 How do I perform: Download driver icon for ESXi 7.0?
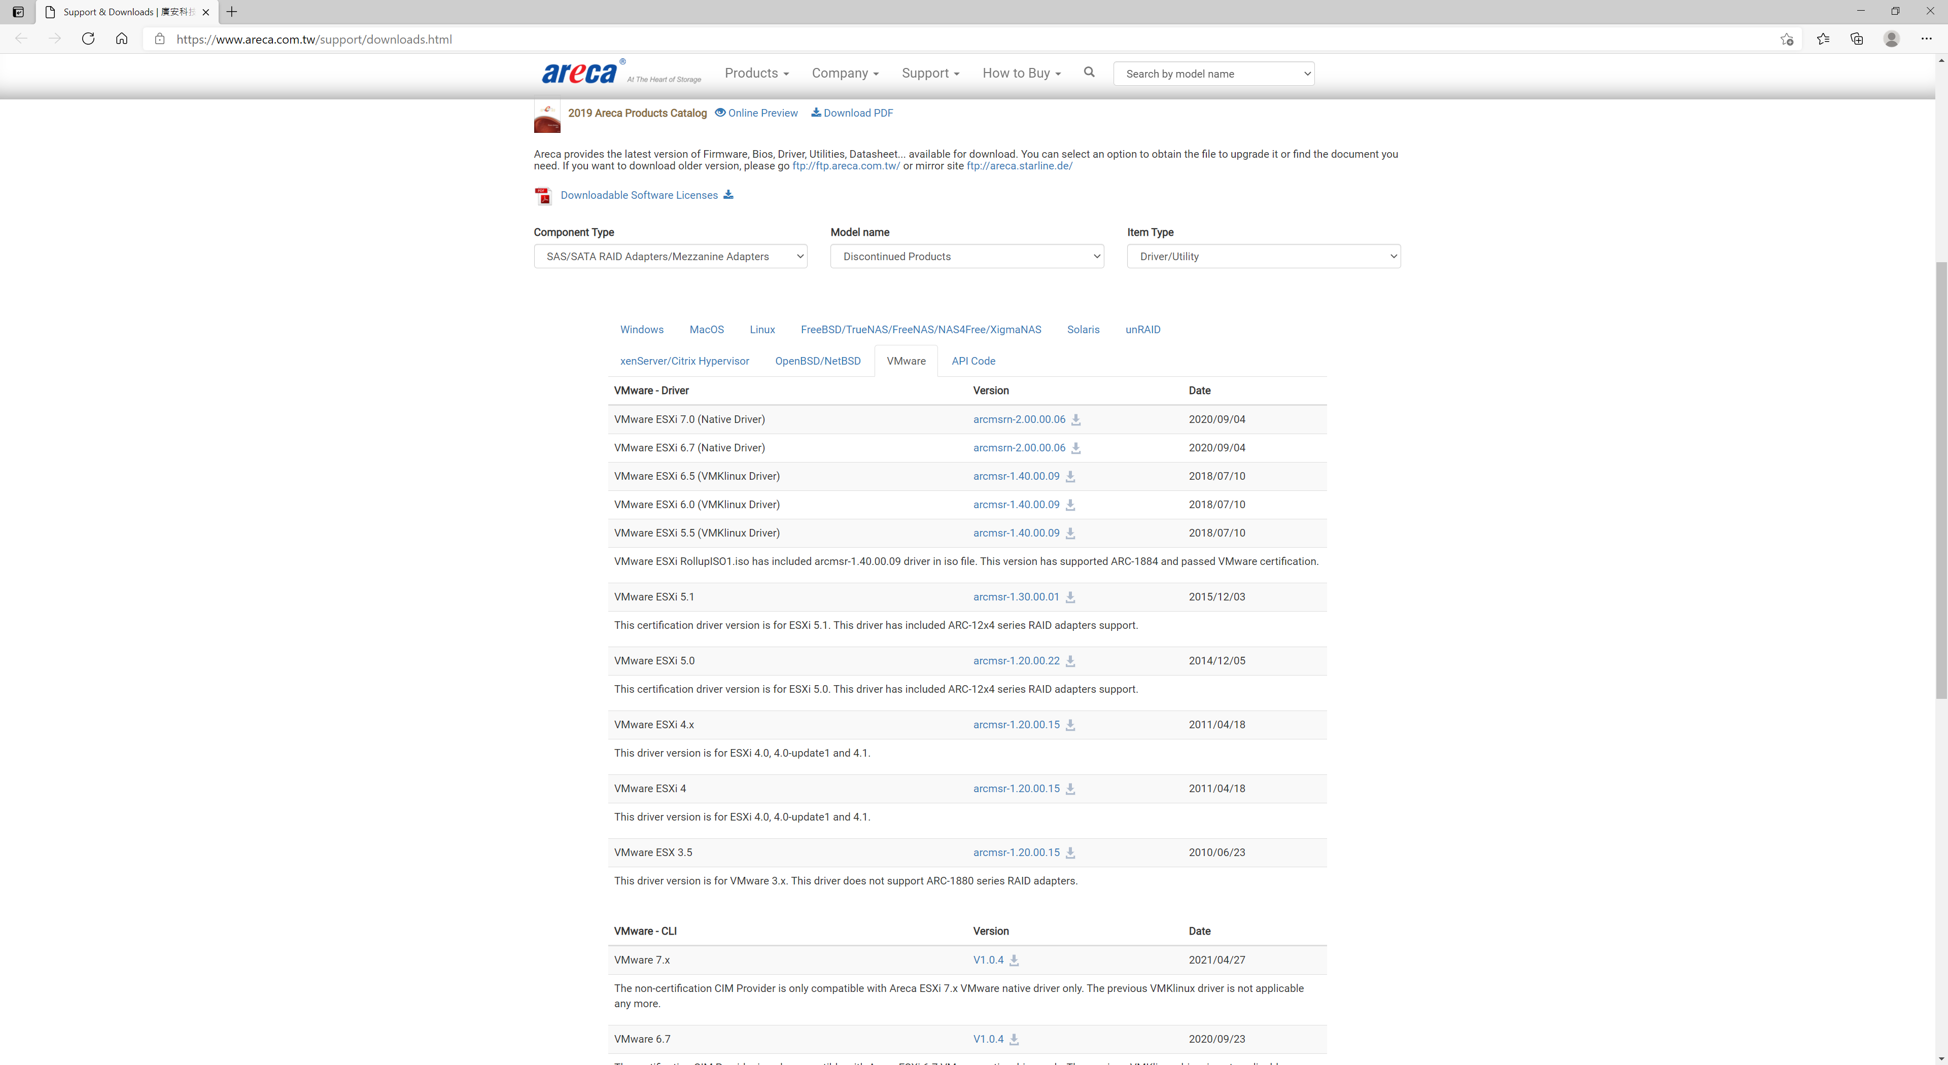[1076, 419]
